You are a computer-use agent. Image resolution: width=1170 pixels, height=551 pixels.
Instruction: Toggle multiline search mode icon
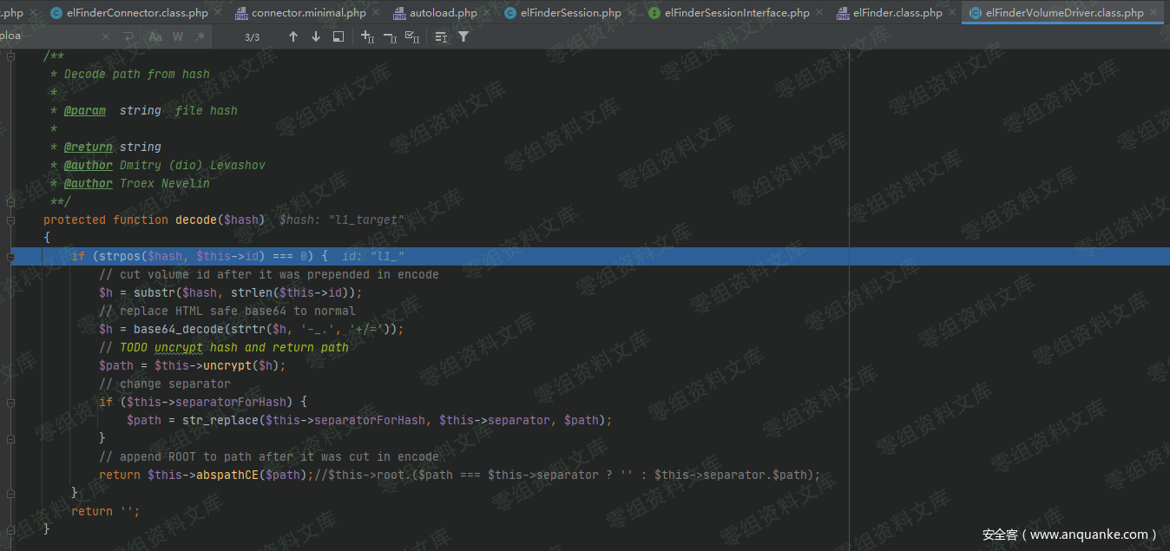tap(128, 36)
